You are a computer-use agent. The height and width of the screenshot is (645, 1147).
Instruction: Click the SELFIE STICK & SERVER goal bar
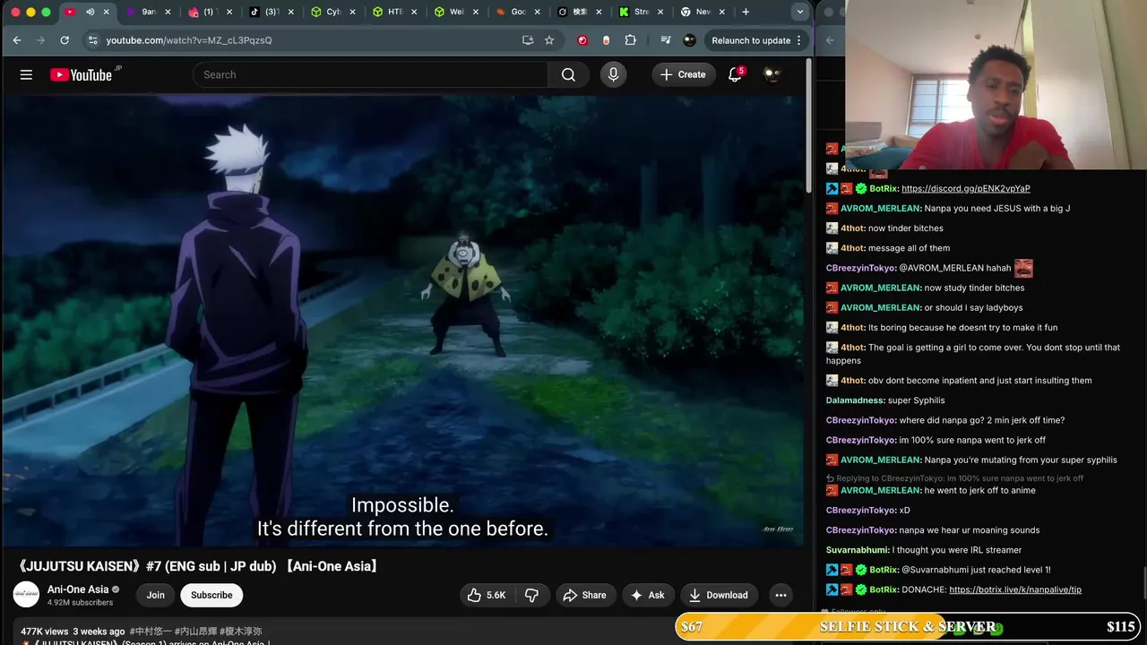click(x=909, y=627)
